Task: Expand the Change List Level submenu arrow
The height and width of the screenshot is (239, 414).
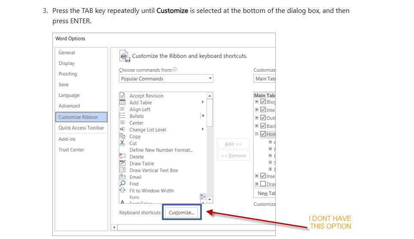Action: tap(203, 129)
